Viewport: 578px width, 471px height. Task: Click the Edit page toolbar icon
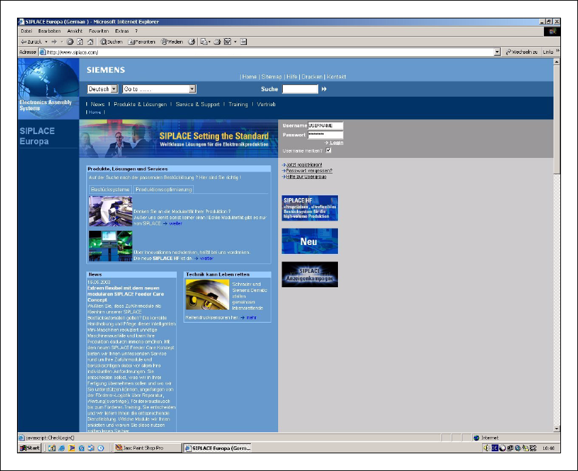pos(227,42)
